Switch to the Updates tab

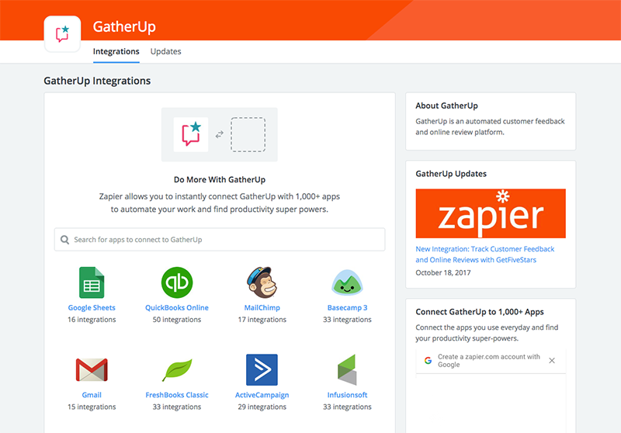pos(165,51)
